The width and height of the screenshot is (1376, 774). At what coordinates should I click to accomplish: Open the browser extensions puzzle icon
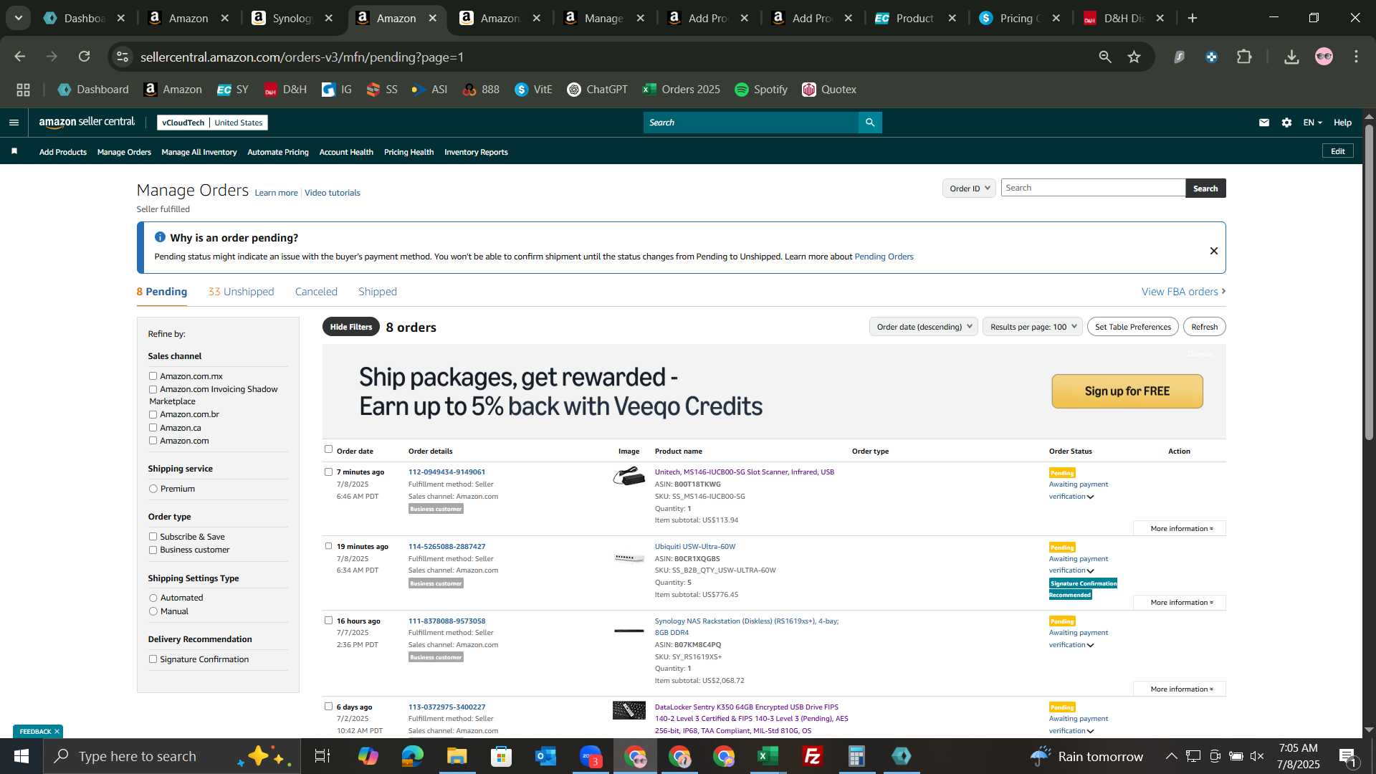click(x=1245, y=57)
